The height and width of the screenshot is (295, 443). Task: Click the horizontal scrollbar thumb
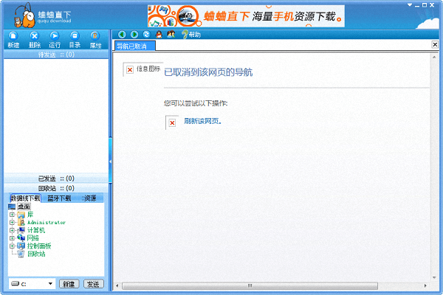(x=250, y=285)
